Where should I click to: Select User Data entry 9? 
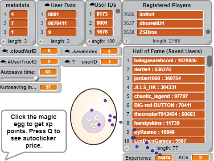pyautogui.click(x=62, y=32)
